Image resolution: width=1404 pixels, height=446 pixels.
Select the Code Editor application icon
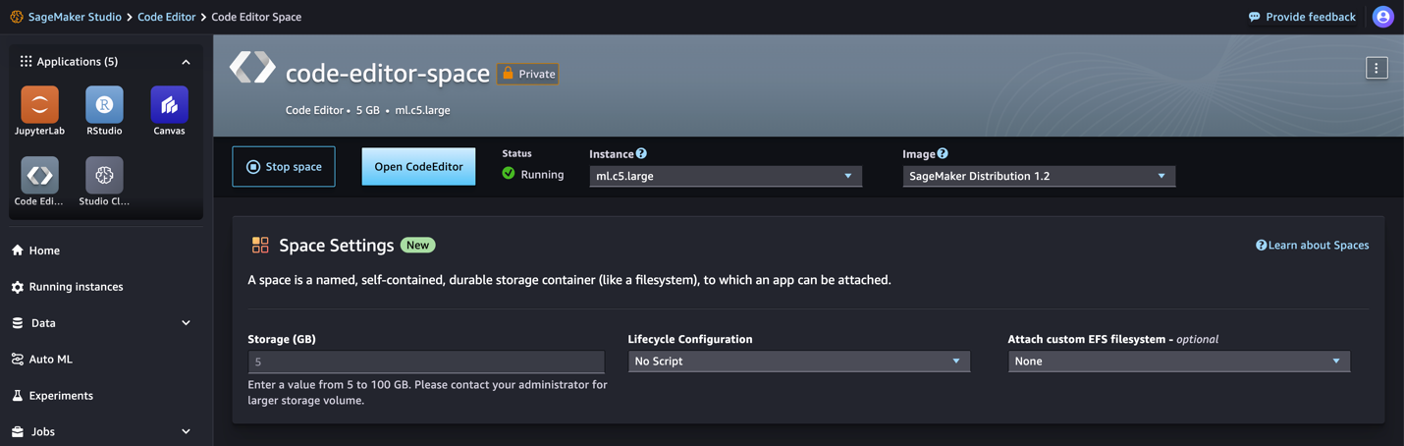(x=39, y=176)
